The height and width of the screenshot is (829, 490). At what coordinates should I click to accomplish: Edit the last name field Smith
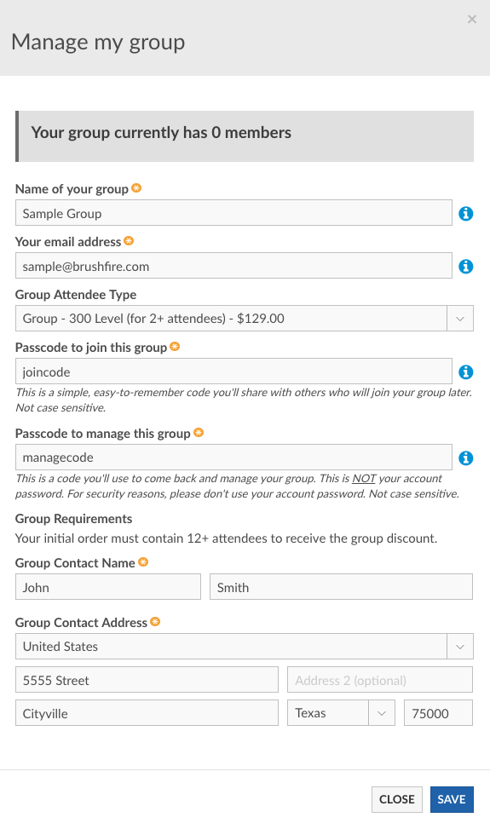point(341,587)
